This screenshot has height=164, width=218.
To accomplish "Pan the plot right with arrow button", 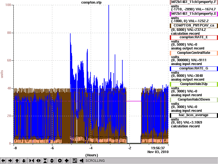I will [x=10, y=161].
